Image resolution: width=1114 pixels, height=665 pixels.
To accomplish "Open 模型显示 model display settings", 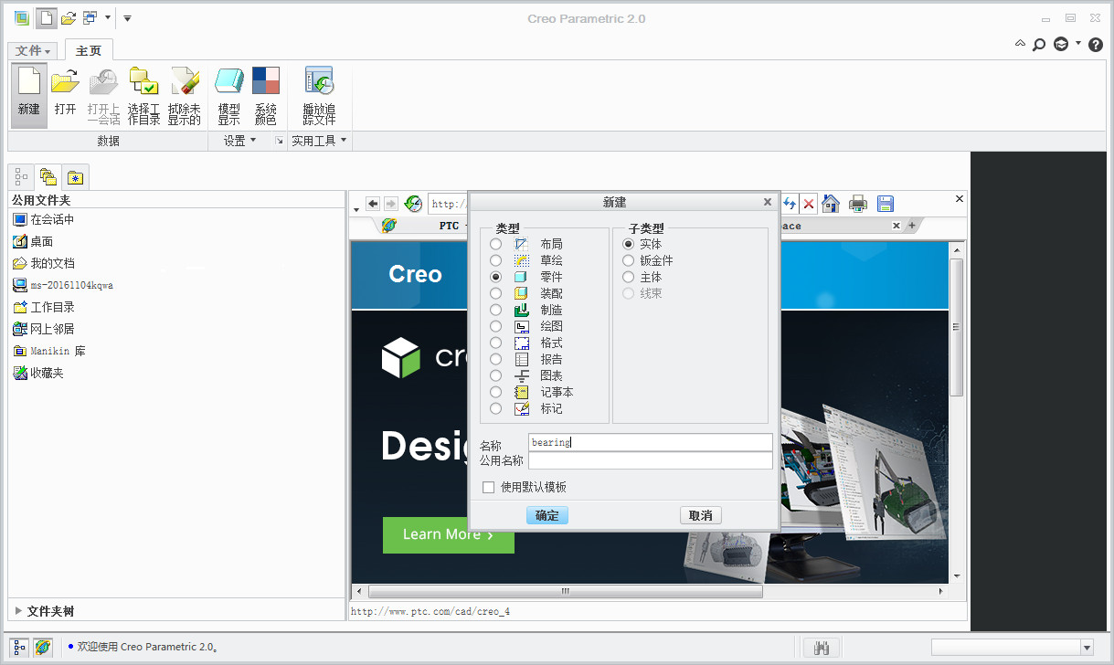I will (229, 95).
